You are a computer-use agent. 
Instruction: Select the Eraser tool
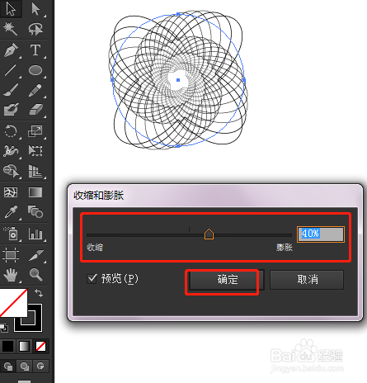(35, 110)
